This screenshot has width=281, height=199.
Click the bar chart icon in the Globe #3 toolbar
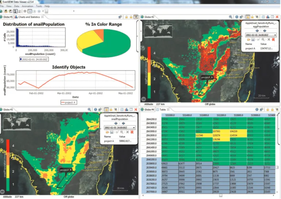[127, 109]
